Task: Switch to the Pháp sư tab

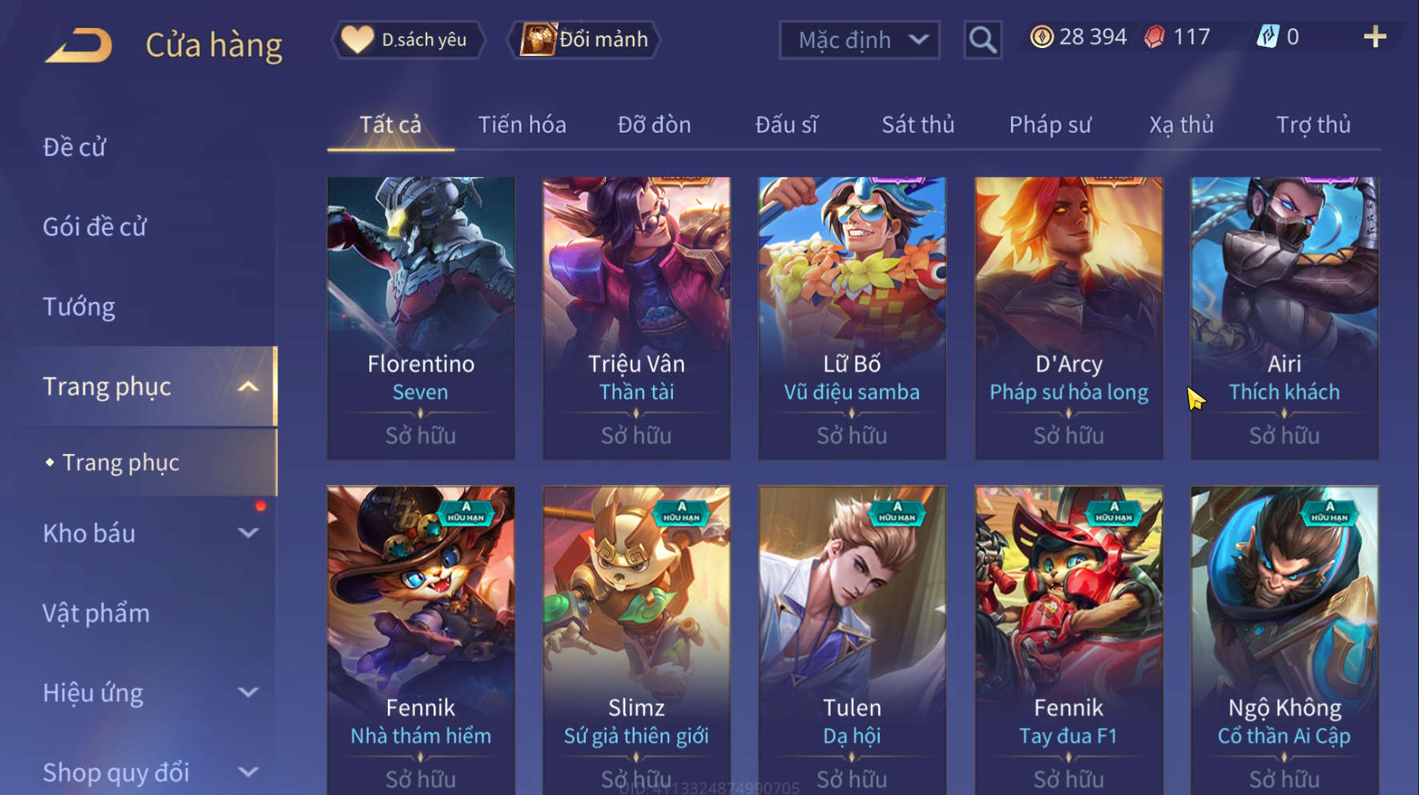Action: click(x=1050, y=125)
